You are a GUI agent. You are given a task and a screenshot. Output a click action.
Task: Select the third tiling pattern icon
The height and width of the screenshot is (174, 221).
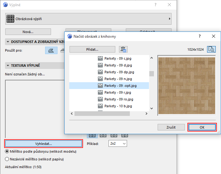[114, 136]
